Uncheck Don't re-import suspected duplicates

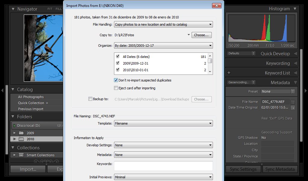(116, 80)
